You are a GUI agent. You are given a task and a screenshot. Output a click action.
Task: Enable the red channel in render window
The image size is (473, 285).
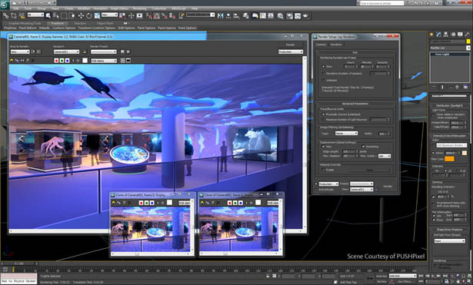[x=56, y=61]
